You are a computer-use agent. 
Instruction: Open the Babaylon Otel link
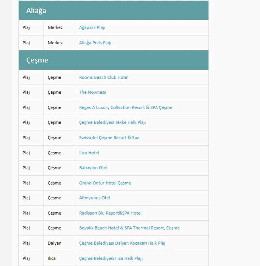pos(93,168)
